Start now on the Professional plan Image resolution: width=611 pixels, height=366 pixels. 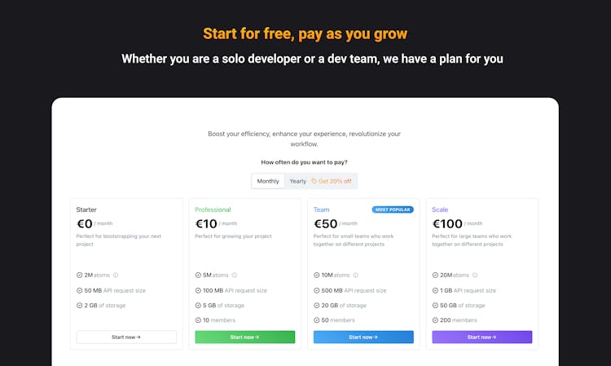244,337
